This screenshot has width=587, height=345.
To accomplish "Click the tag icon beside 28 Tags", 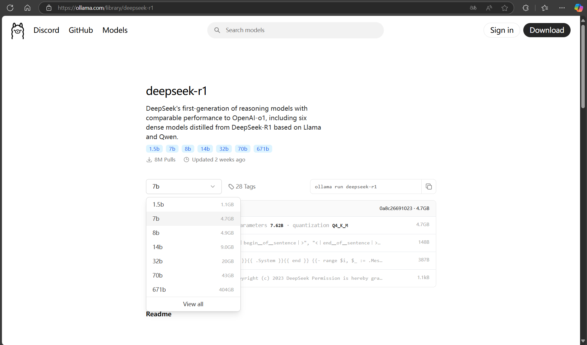I will [231, 187].
